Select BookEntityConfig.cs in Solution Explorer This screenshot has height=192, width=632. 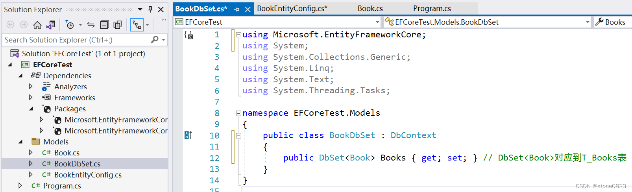88,175
